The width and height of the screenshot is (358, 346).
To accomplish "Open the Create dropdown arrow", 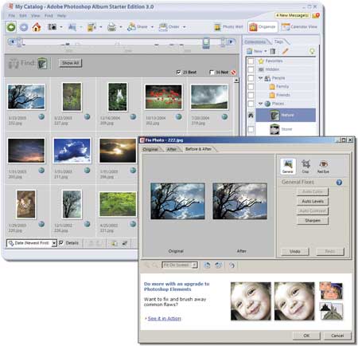I will click(100, 27).
